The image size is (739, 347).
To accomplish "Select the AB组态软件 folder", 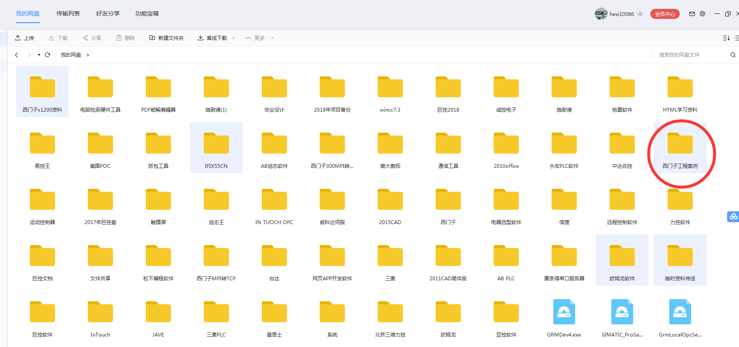I will [274, 148].
